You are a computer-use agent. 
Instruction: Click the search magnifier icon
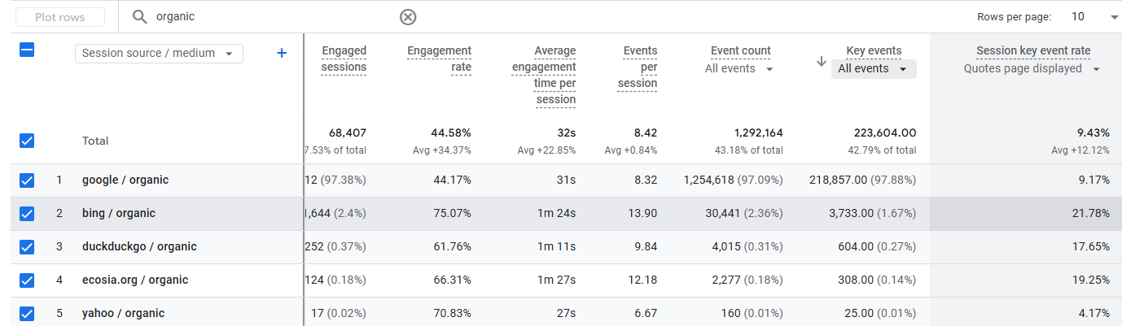coord(140,17)
